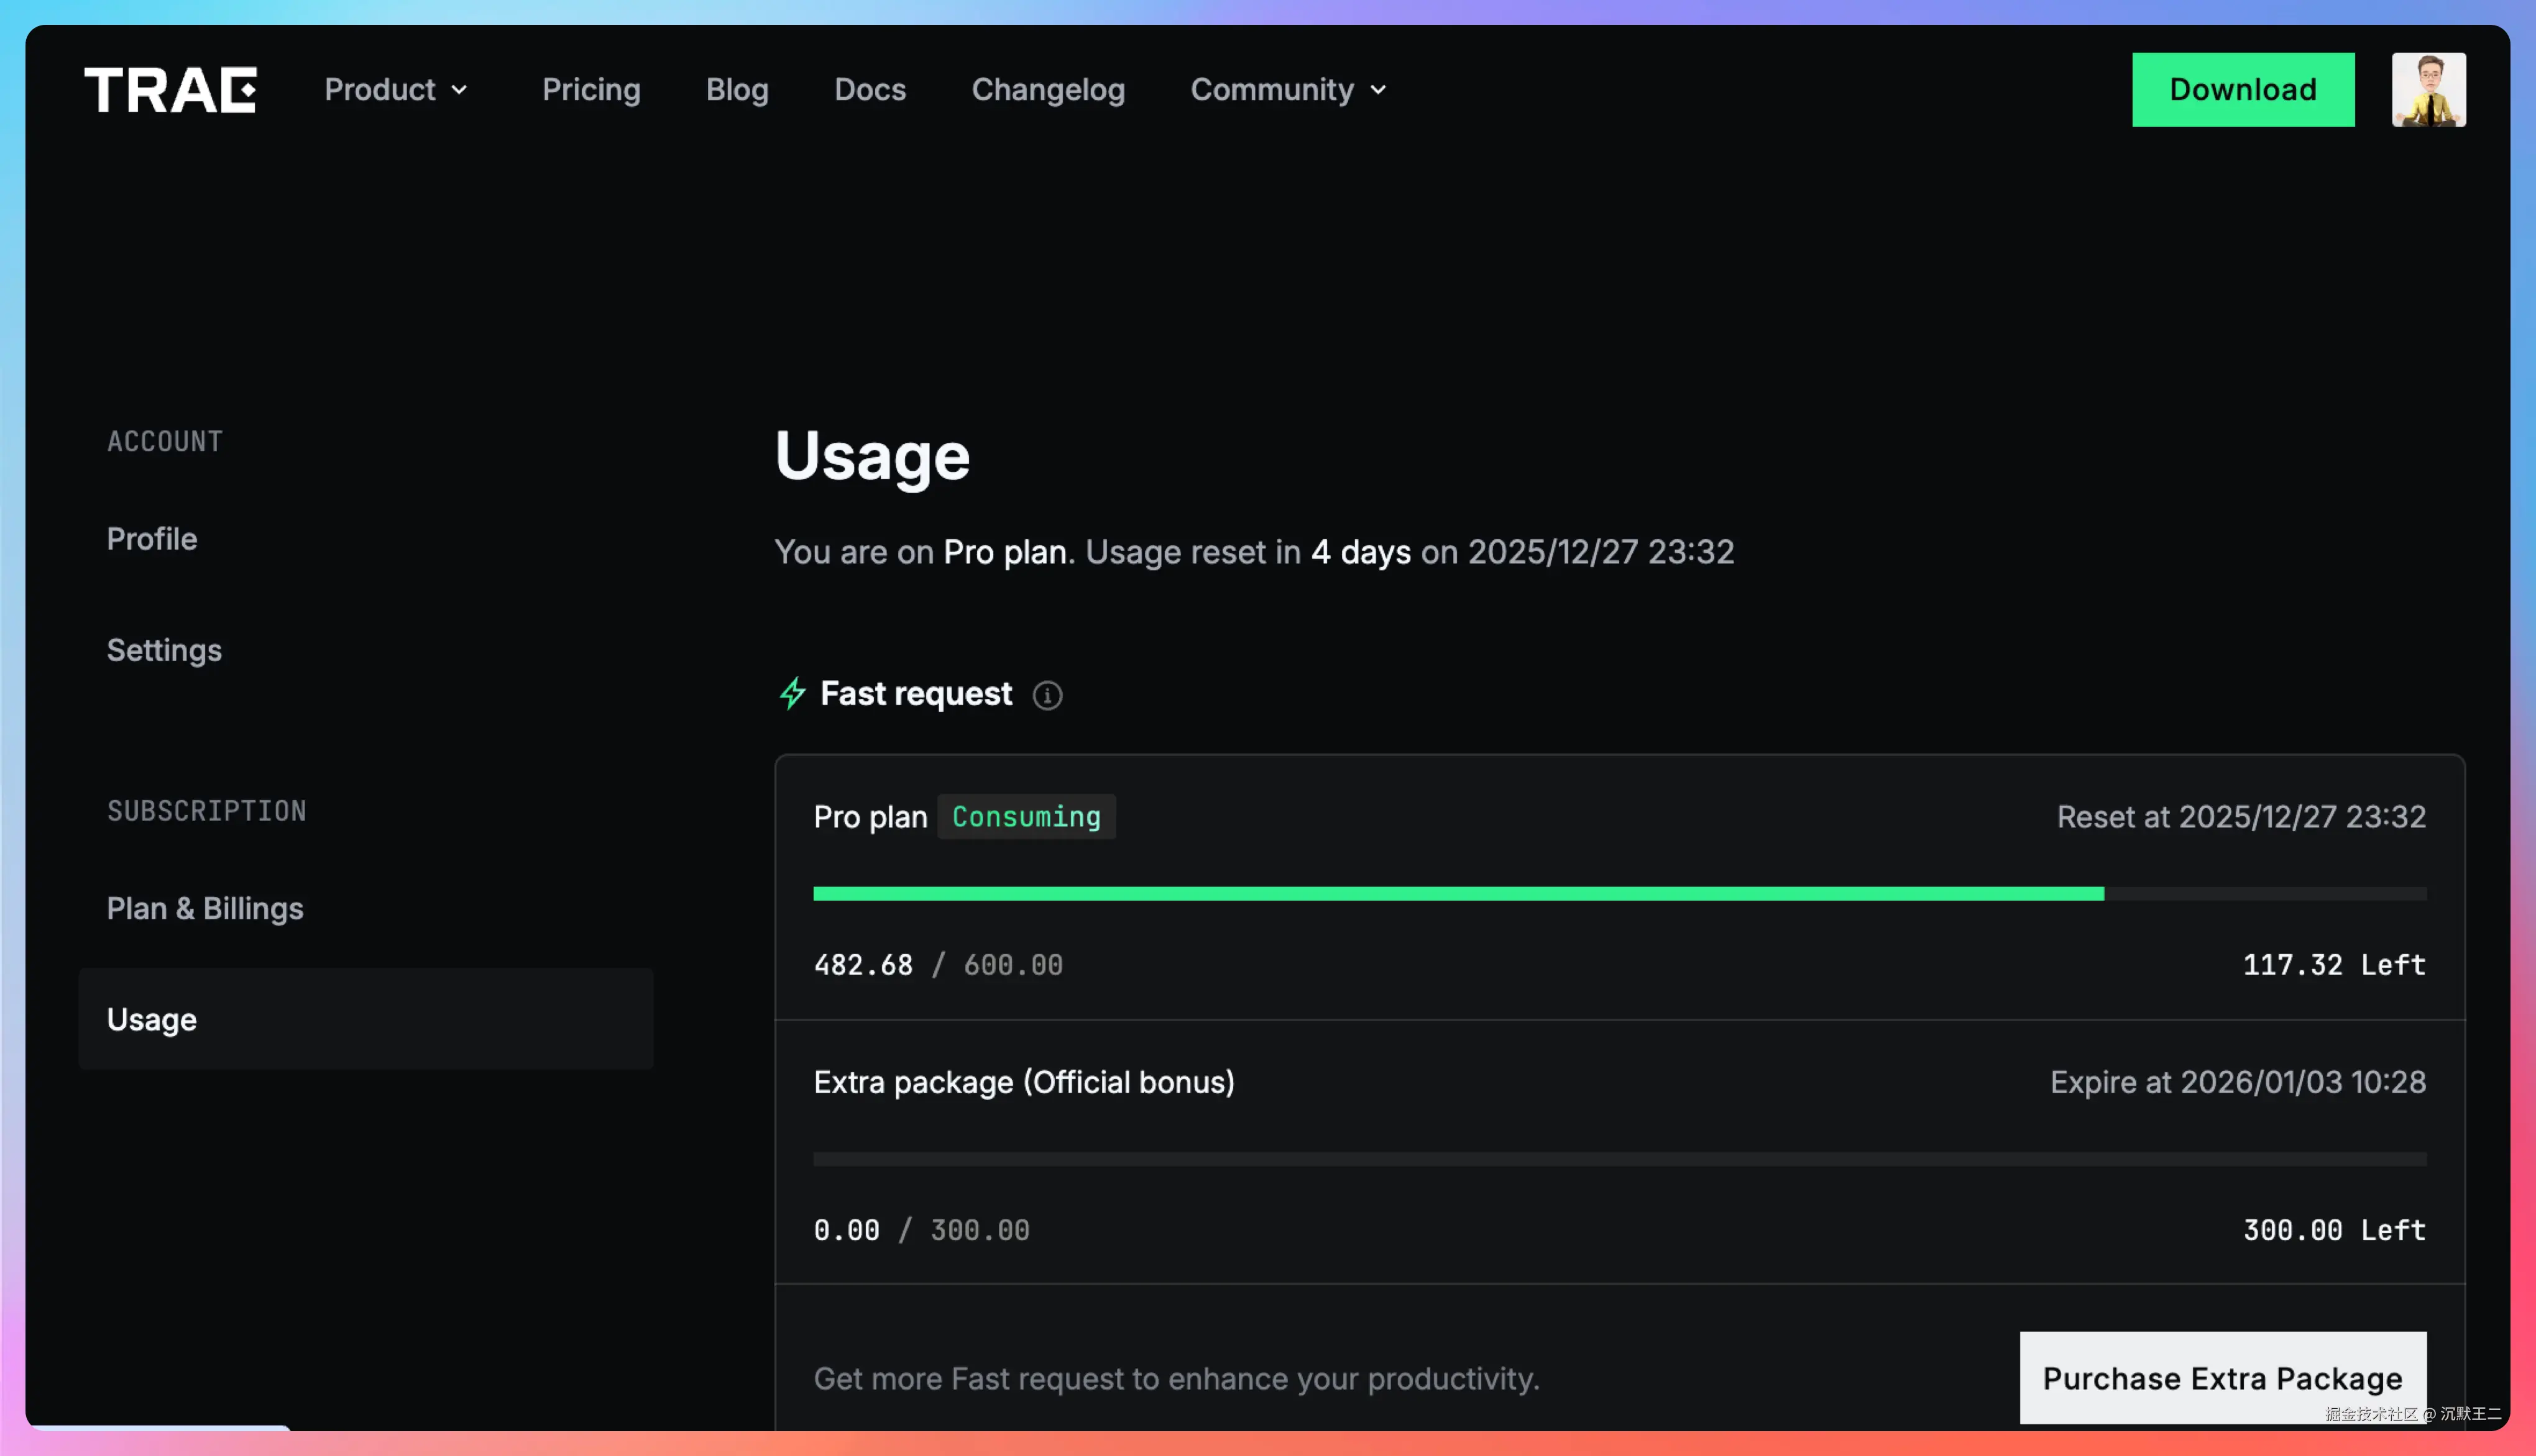Click the Extra package progress bar
Image resolution: width=2536 pixels, height=1456 pixels.
tap(1619, 1158)
